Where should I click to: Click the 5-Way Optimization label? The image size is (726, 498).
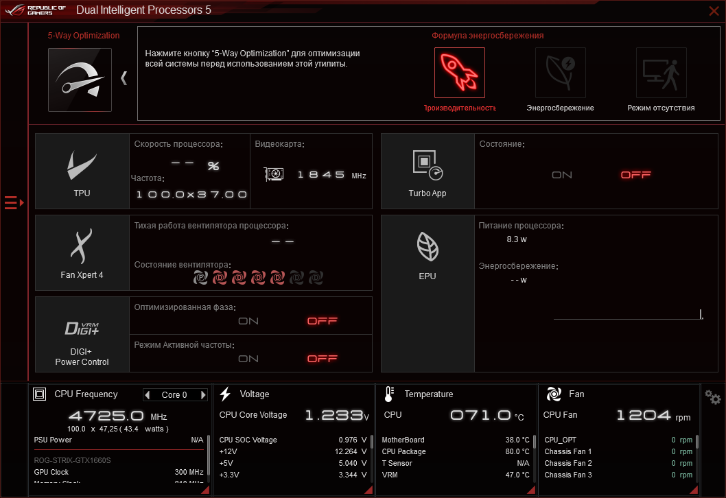[x=83, y=36]
